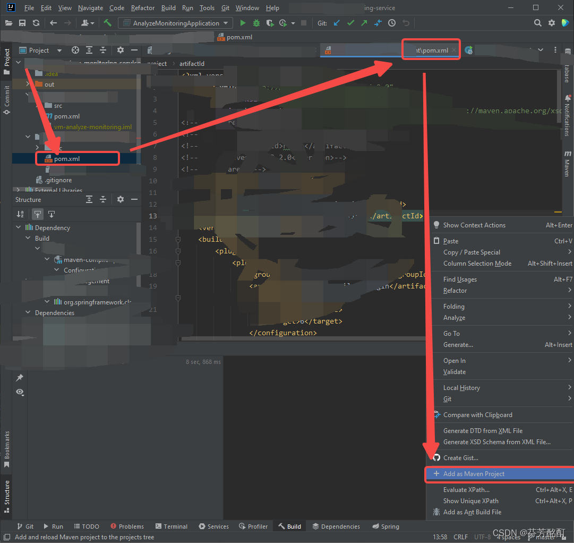Toggle tool window bars in status corner
This screenshot has width=574, height=543.
[6, 537]
